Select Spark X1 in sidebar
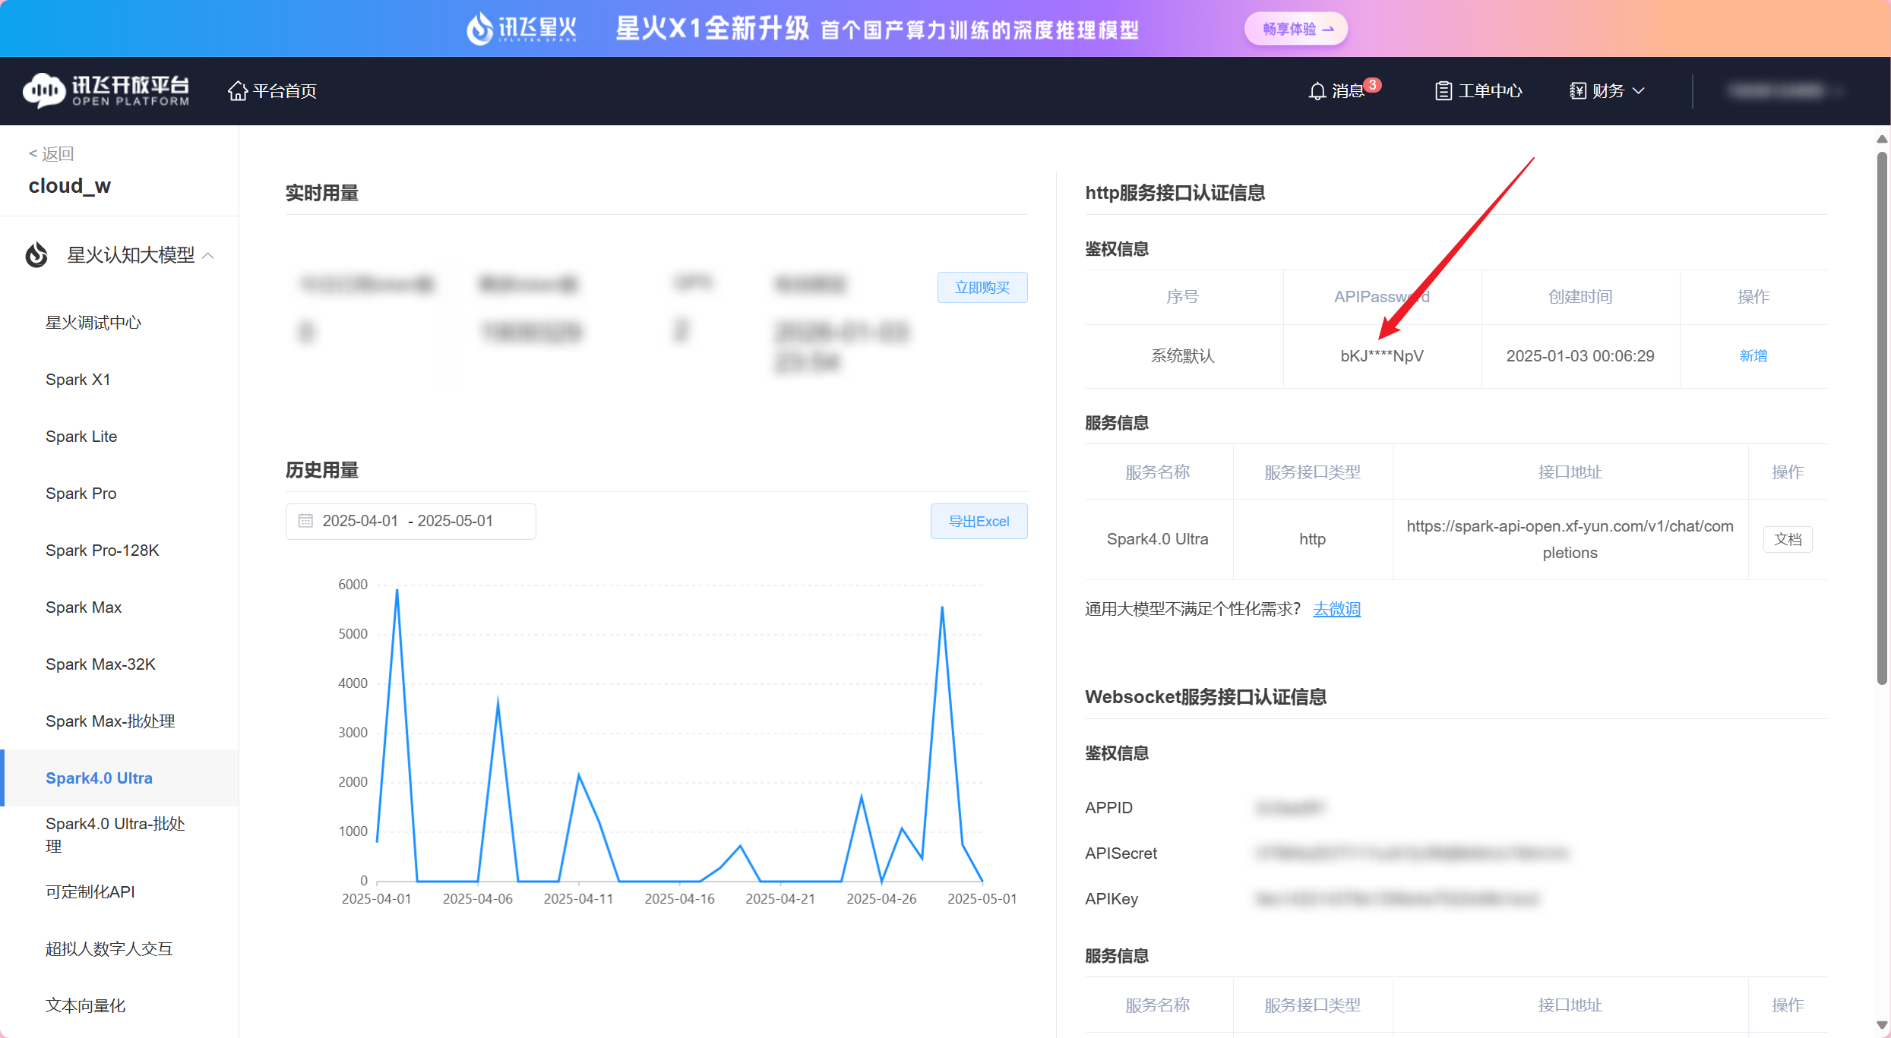Screen dimensions: 1891x1038 (x=78, y=380)
